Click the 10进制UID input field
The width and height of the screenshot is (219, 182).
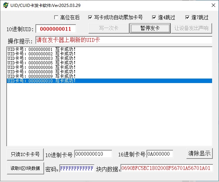tap(56, 29)
